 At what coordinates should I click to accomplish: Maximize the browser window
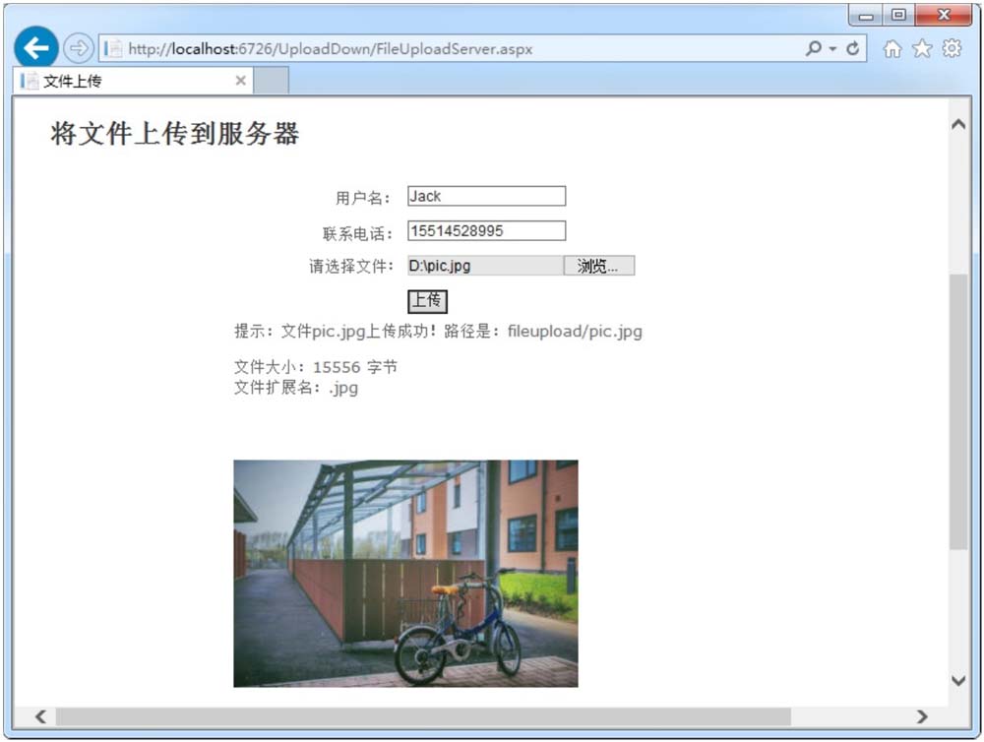point(898,15)
